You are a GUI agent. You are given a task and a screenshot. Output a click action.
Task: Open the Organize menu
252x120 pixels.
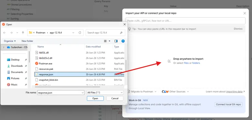click(x=10, y=41)
